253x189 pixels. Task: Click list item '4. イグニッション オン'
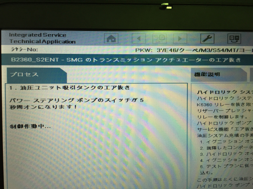(226, 160)
